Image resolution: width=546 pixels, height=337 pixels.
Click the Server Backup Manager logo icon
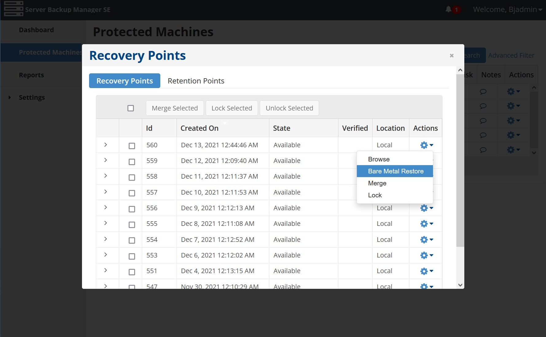14,9
